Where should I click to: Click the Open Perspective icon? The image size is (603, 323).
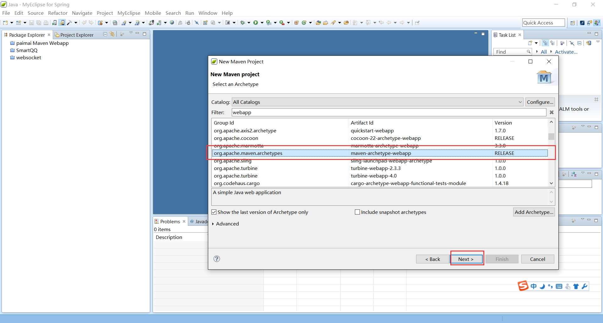pos(573,23)
